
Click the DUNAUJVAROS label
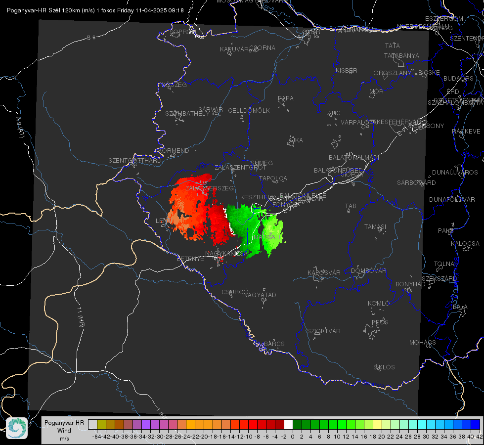point(455,173)
